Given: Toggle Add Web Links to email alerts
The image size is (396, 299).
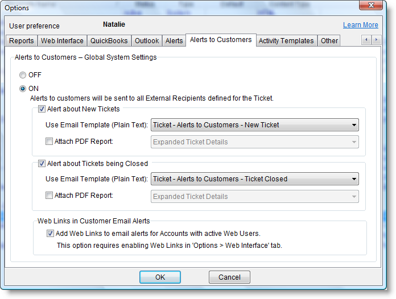Looking at the screenshot, I should tap(51, 233).
